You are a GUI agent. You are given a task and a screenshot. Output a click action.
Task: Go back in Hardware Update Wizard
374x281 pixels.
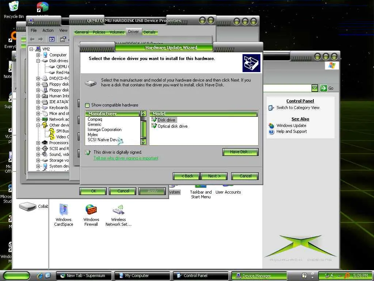(x=187, y=176)
